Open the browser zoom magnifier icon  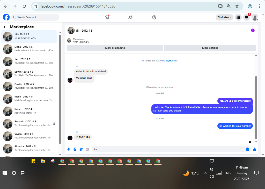point(229,6)
